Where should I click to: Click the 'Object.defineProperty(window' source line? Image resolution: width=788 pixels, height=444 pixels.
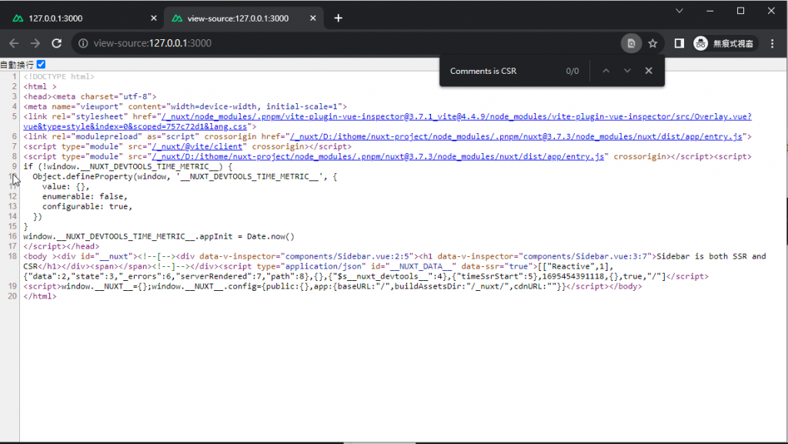click(x=185, y=176)
